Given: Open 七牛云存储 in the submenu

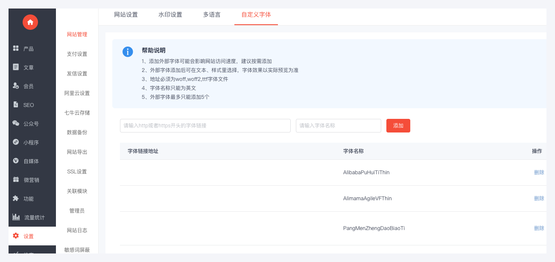Looking at the screenshot, I should pos(77,113).
